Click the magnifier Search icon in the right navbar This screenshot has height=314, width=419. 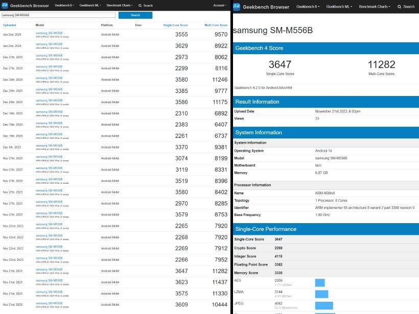pos(400,7)
